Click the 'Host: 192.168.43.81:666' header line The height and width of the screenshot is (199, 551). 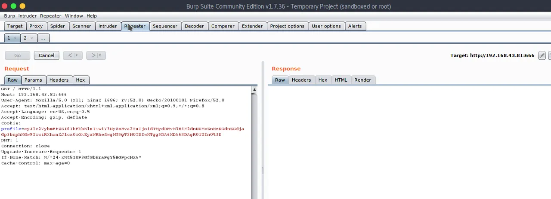[34, 95]
